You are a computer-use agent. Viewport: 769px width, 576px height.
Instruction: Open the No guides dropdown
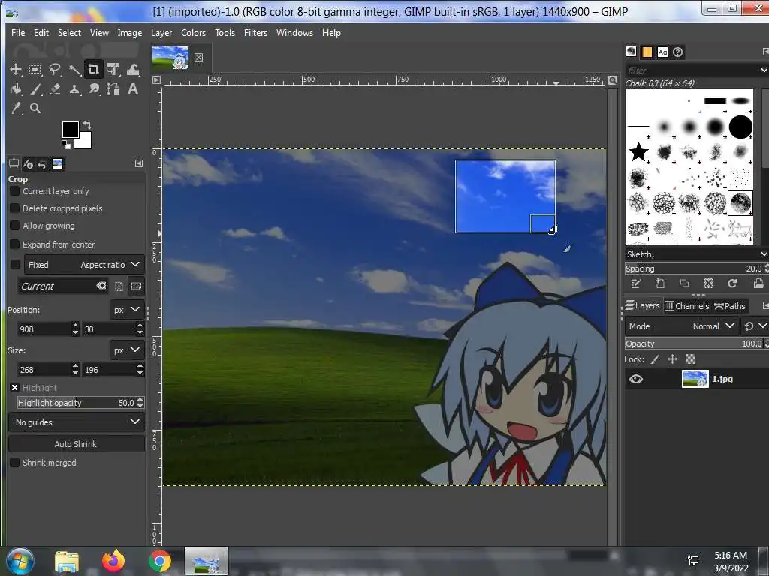[x=77, y=421]
